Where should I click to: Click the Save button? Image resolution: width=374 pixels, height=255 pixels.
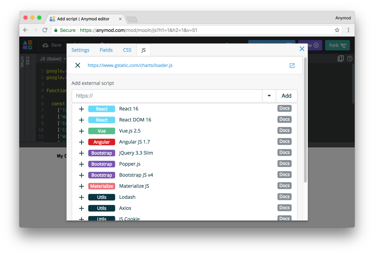[52, 45]
